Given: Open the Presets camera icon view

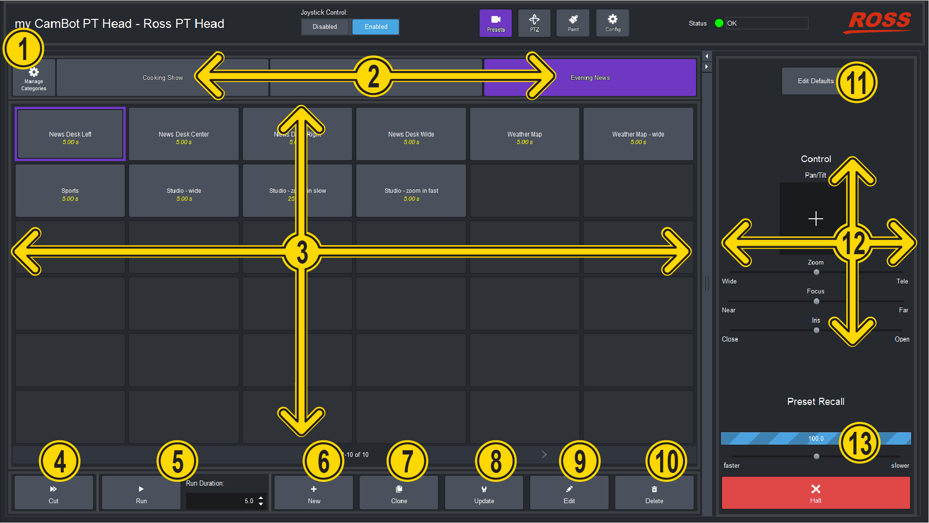Looking at the screenshot, I should [x=495, y=23].
